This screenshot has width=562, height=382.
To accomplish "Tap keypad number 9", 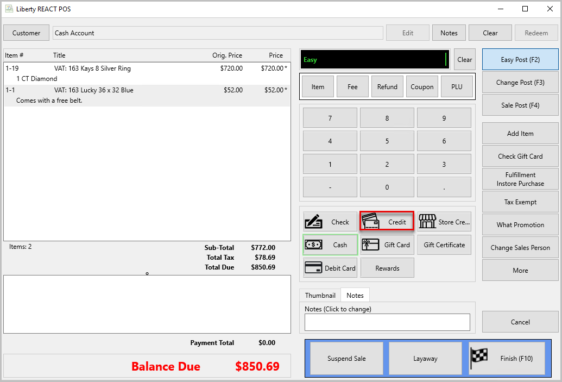I will point(444,118).
